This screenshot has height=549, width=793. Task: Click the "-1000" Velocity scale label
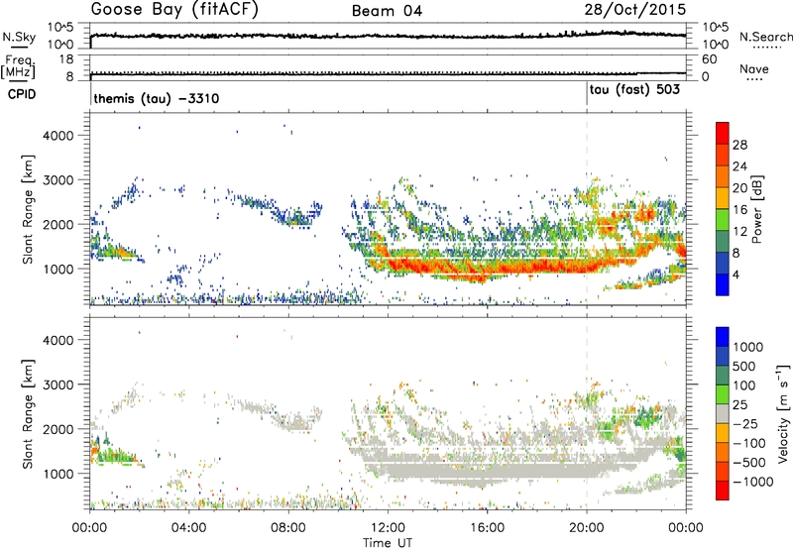pos(753,482)
